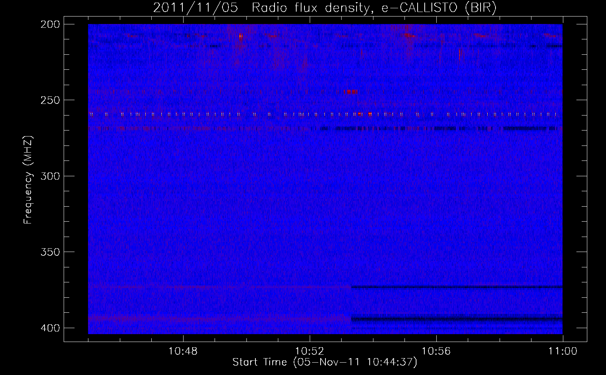The height and width of the screenshot is (375, 606).
Task: Click the 200 frequency tick label
Action: [x=50, y=24]
